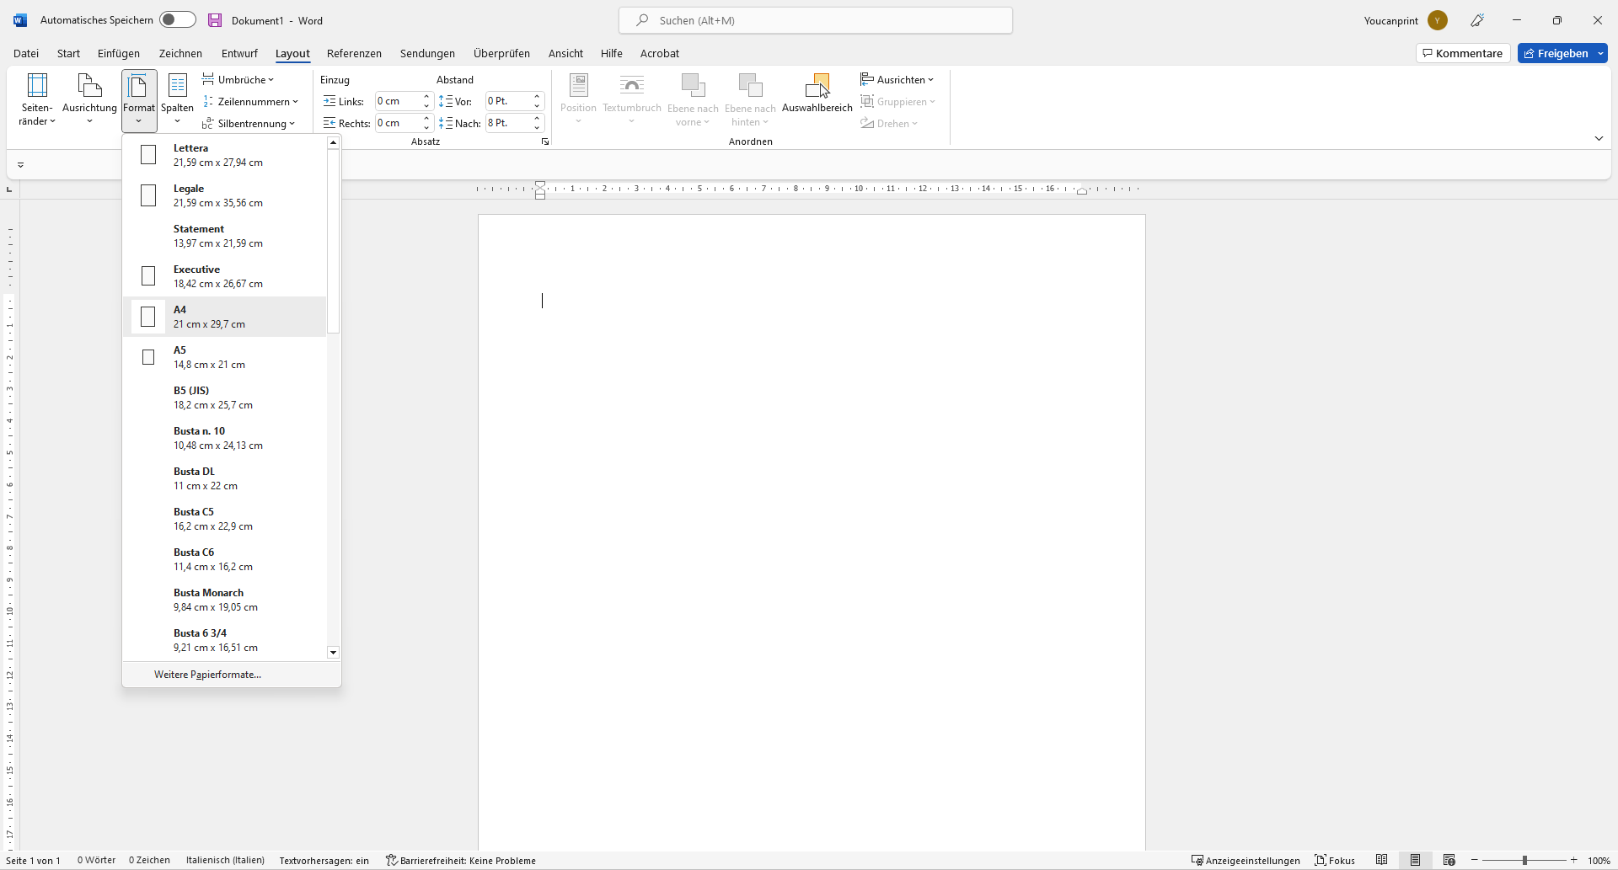Image resolution: width=1618 pixels, height=870 pixels.
Task: Toggle Automatisches Speichern switch
Action: pos(178,19)
